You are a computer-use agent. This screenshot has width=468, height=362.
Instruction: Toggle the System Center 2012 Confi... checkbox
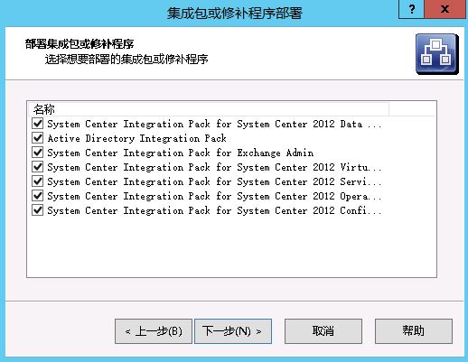pyautogui.click(x=38, y=210)
